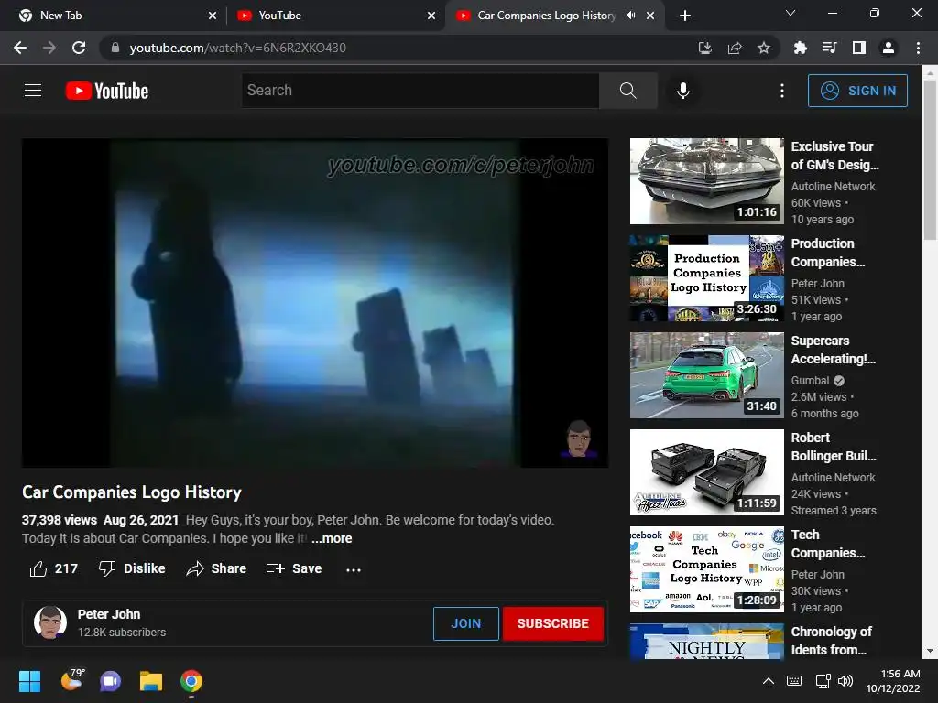
Task: Click the SIGN IN button
Action: point(857,91)
